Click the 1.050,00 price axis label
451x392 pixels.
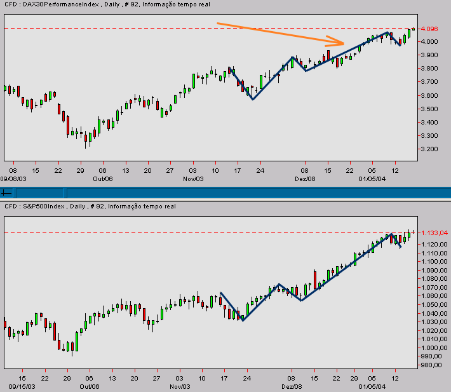click(434, 304)
